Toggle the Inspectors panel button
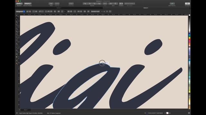 coord(187,4)
